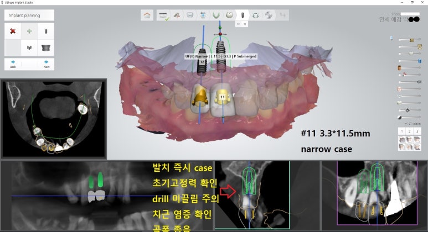Image resolution: width=428 pixels, height=232 pixels.
Task: Click the green handle at top of implant axis
Action: tap(220, 28)
